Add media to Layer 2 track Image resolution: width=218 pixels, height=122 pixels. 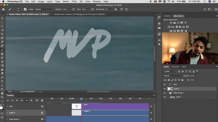pyautogui.click(x=151, y=113)
